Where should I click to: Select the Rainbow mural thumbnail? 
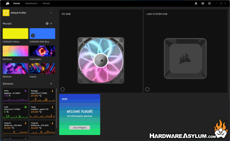(x=15, y=51)
